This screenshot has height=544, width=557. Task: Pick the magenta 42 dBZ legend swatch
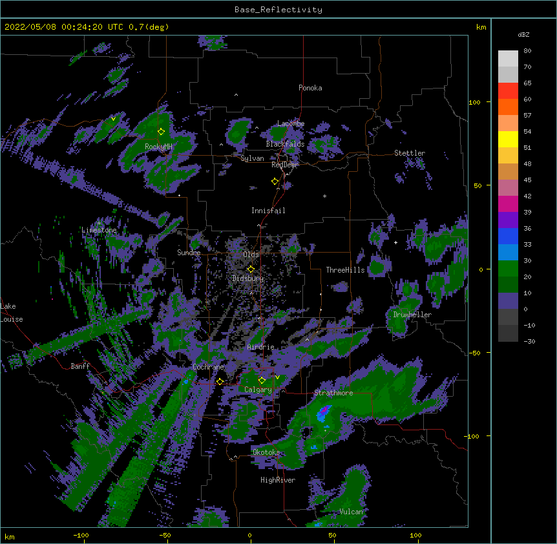click(x=508, y=204)
